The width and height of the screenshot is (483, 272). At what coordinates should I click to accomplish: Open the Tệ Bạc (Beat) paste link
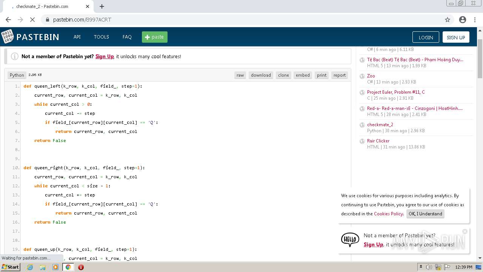coord(415,60)
